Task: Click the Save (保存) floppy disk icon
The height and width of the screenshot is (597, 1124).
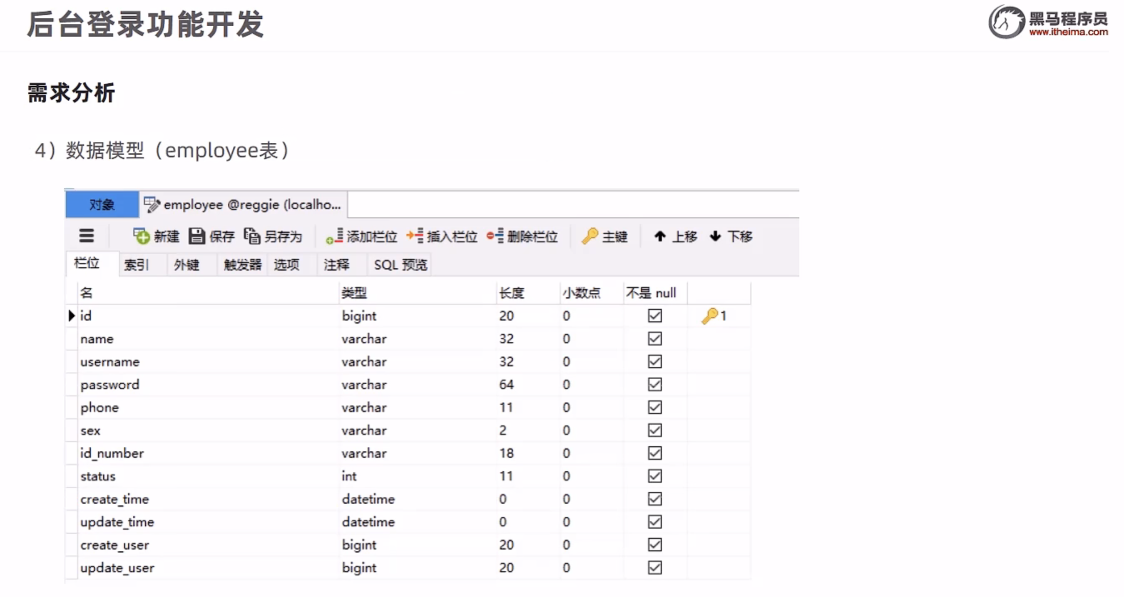Action: point(196,236)
